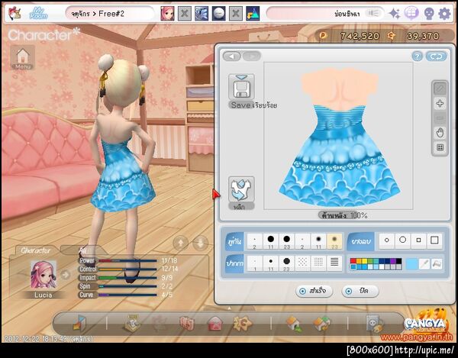Click the Lucia character portrait in stats panel
This screenshot has height=358, width=458.
(x=44, y=275)
